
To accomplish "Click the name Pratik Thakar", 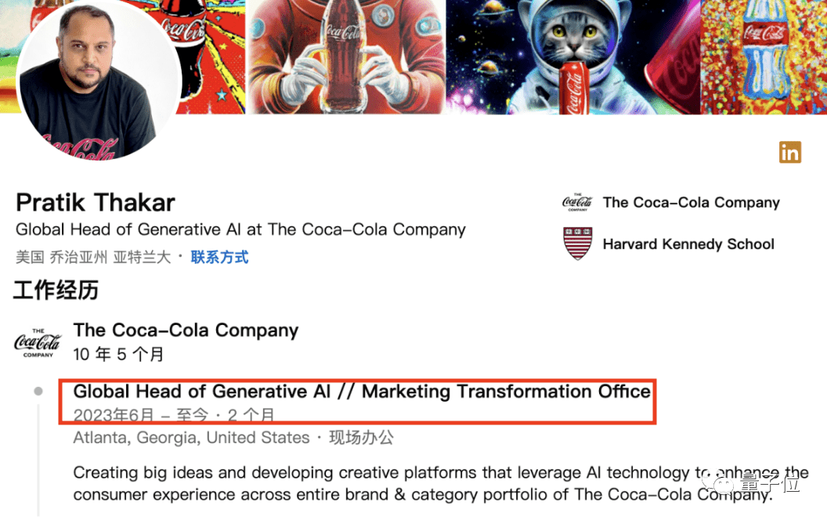I will (x=96, y=203).
